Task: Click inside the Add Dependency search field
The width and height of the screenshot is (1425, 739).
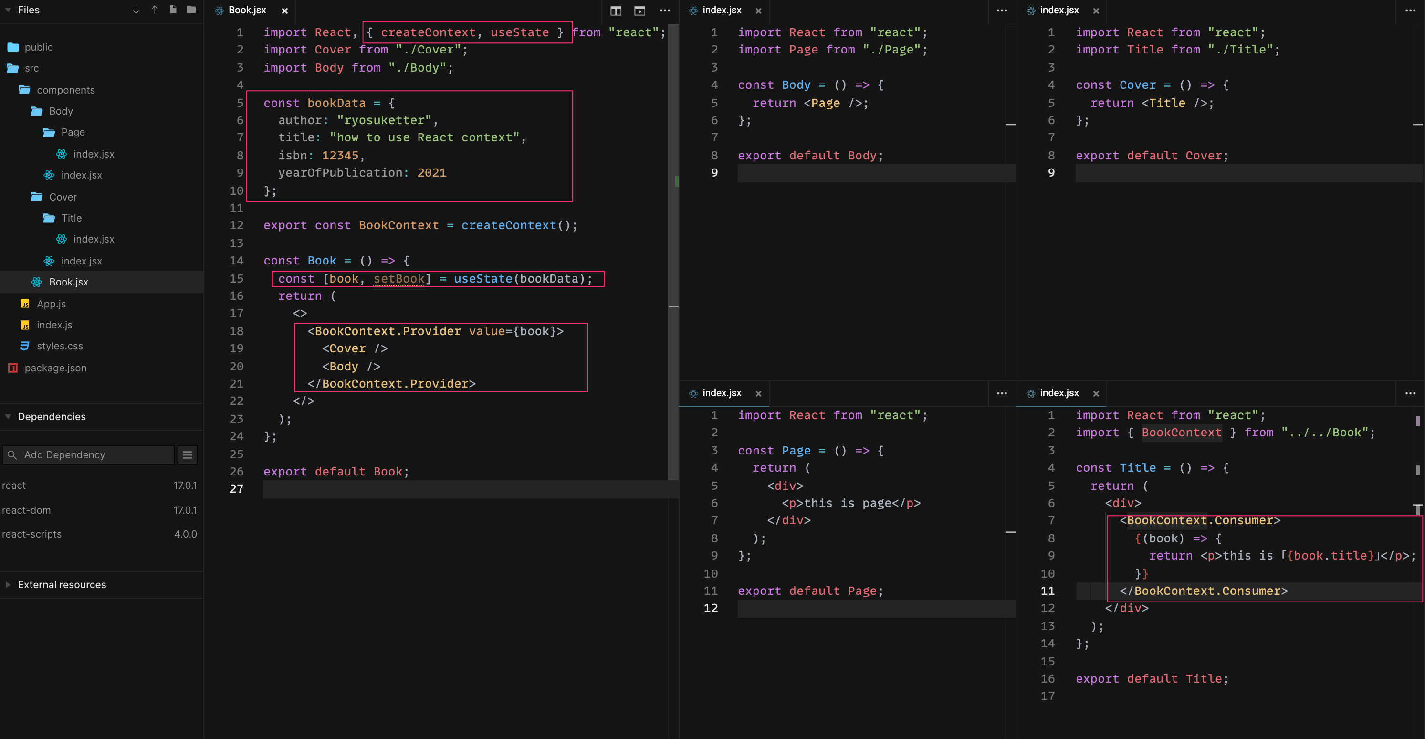Action: point(88,454)
